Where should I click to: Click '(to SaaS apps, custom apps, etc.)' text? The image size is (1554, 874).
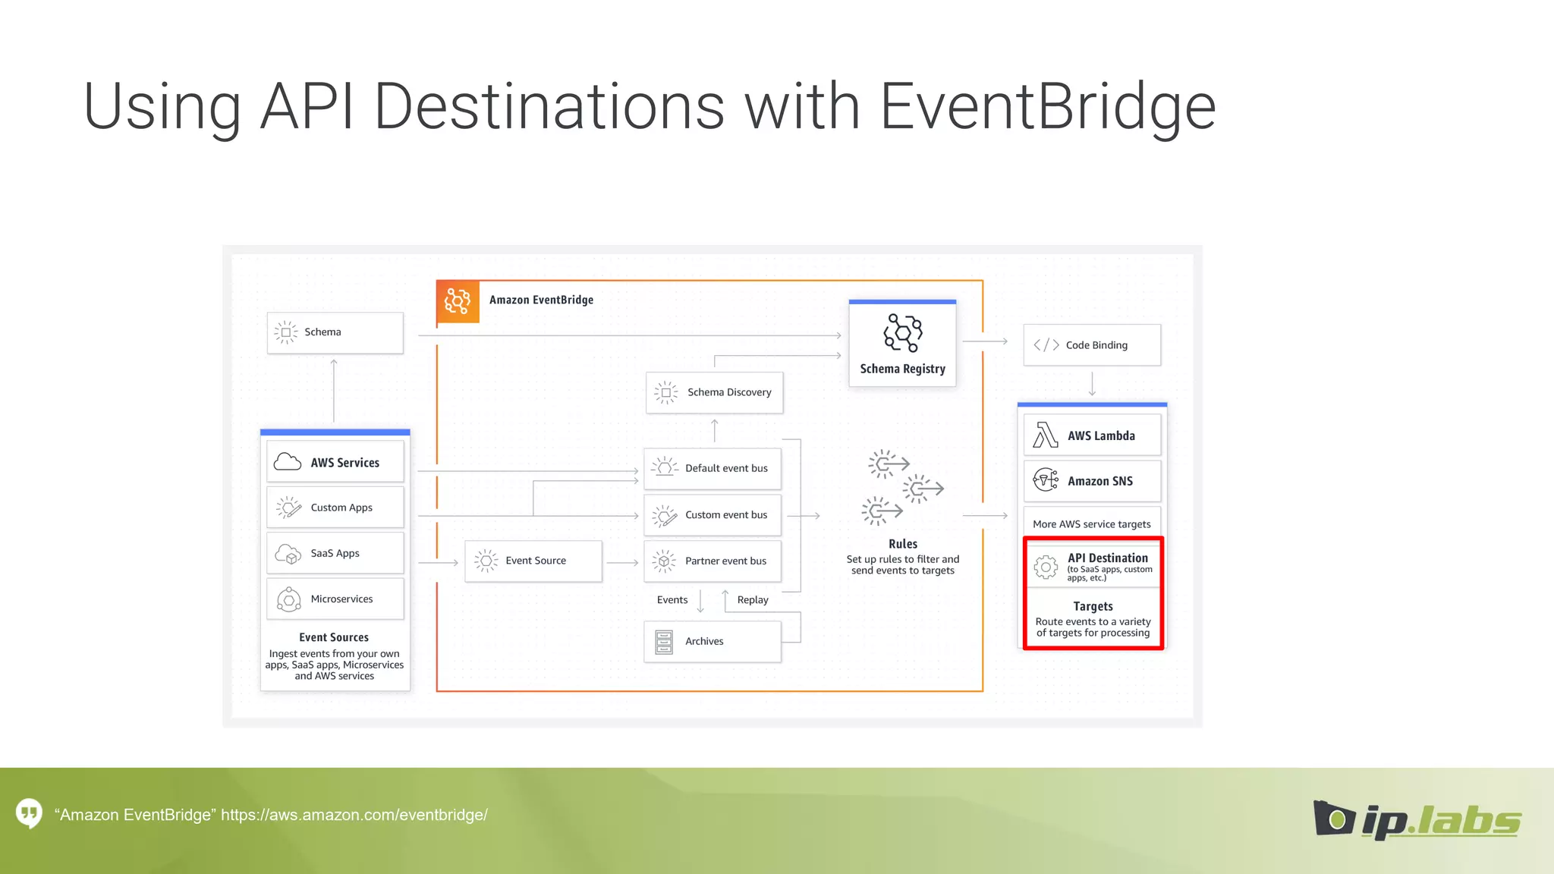[1109, 574]
